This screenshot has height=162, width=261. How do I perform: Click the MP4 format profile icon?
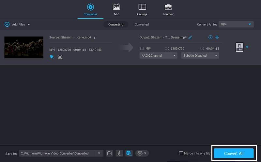[x=239, y=48]
